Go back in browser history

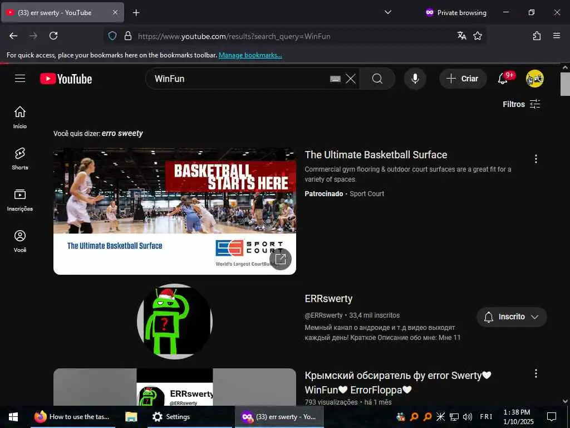tap(13, 36)
